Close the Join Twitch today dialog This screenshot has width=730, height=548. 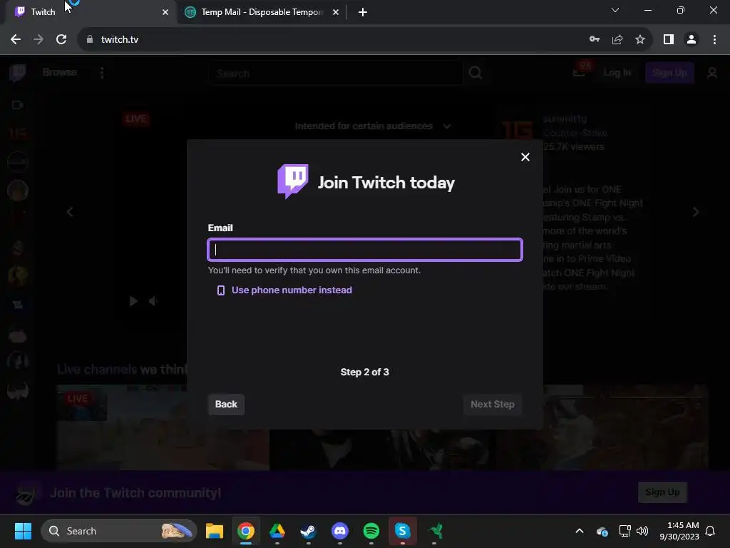tap(525, 157)
